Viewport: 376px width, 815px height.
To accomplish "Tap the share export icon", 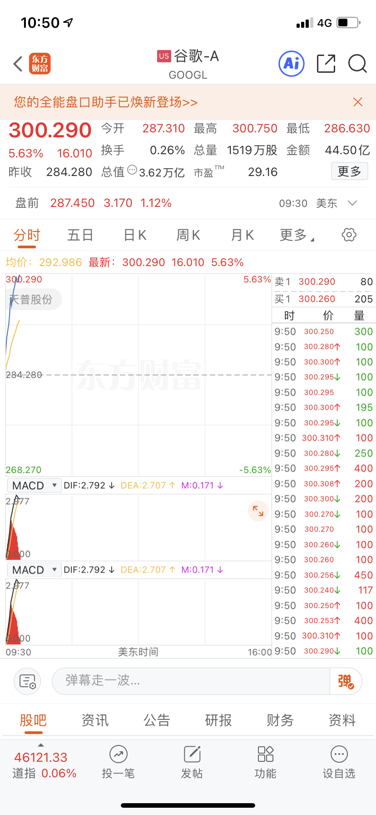I will pyautogui.click(x=326, y=64).
